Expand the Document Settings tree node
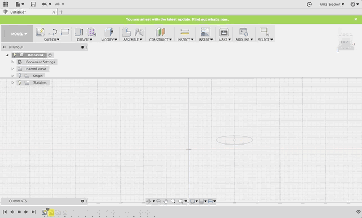The image size is (362, 218). 12,62
